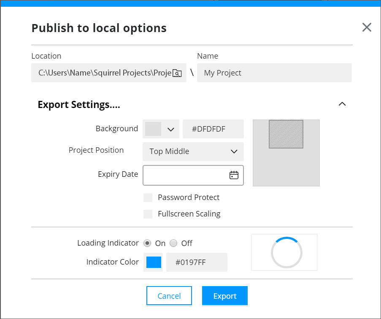Collapse the Export Settings section
This screenshot has width=381, height=319.
(x=342, y=104)
